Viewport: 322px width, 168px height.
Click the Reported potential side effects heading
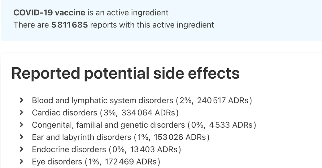coord(125,73)
